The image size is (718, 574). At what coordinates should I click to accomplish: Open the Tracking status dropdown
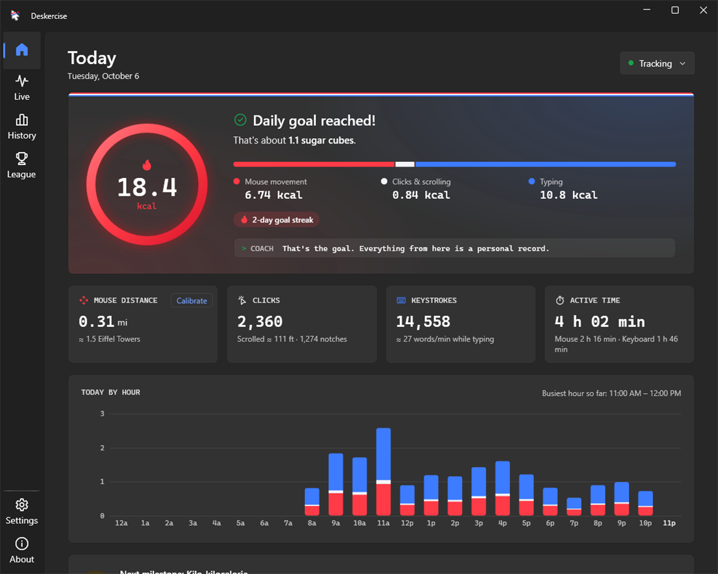pyautogui.click(x=657, y=63)
